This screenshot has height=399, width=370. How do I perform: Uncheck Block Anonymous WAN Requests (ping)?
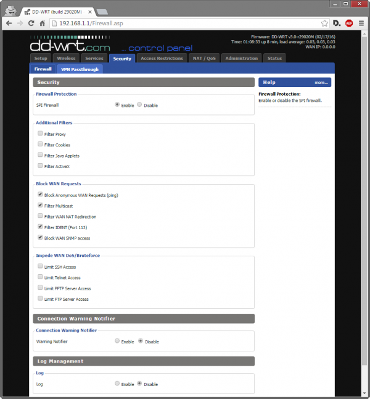click(40, 195)
